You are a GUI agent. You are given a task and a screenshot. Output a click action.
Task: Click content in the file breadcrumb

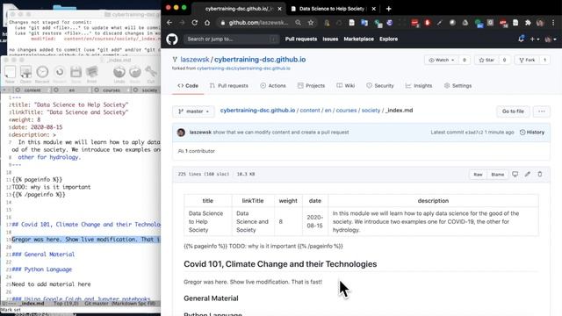[x=310, y=111]
